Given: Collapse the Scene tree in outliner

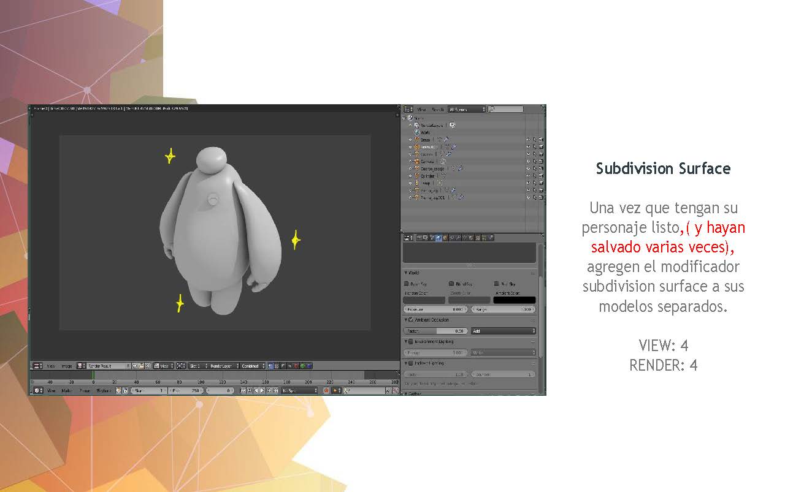Looking at the screenshot, I should [x=404, y=118].
